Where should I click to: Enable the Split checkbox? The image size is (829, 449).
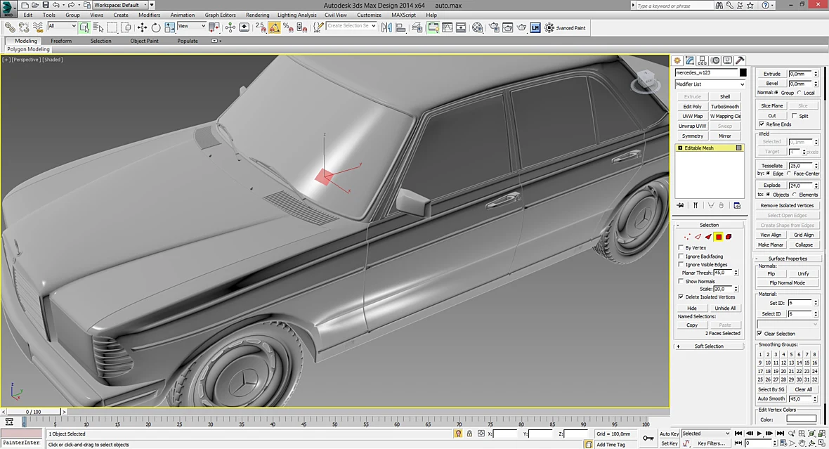click(794, 115)
